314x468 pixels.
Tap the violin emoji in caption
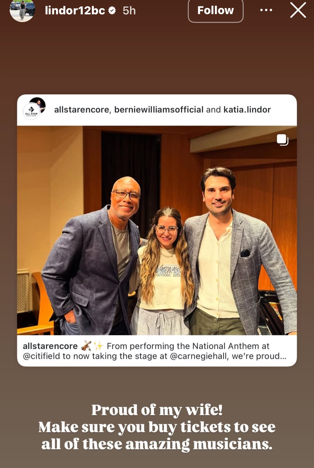[86, 346]
